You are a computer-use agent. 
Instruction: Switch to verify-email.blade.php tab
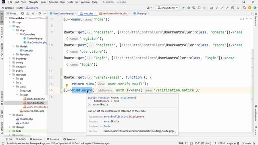114,13
